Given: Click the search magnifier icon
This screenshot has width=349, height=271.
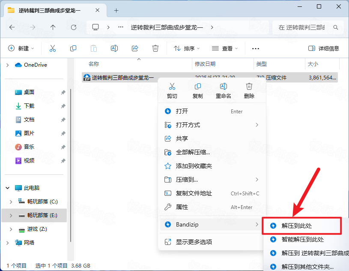Looking at the screenshot, I should point(336,27).
